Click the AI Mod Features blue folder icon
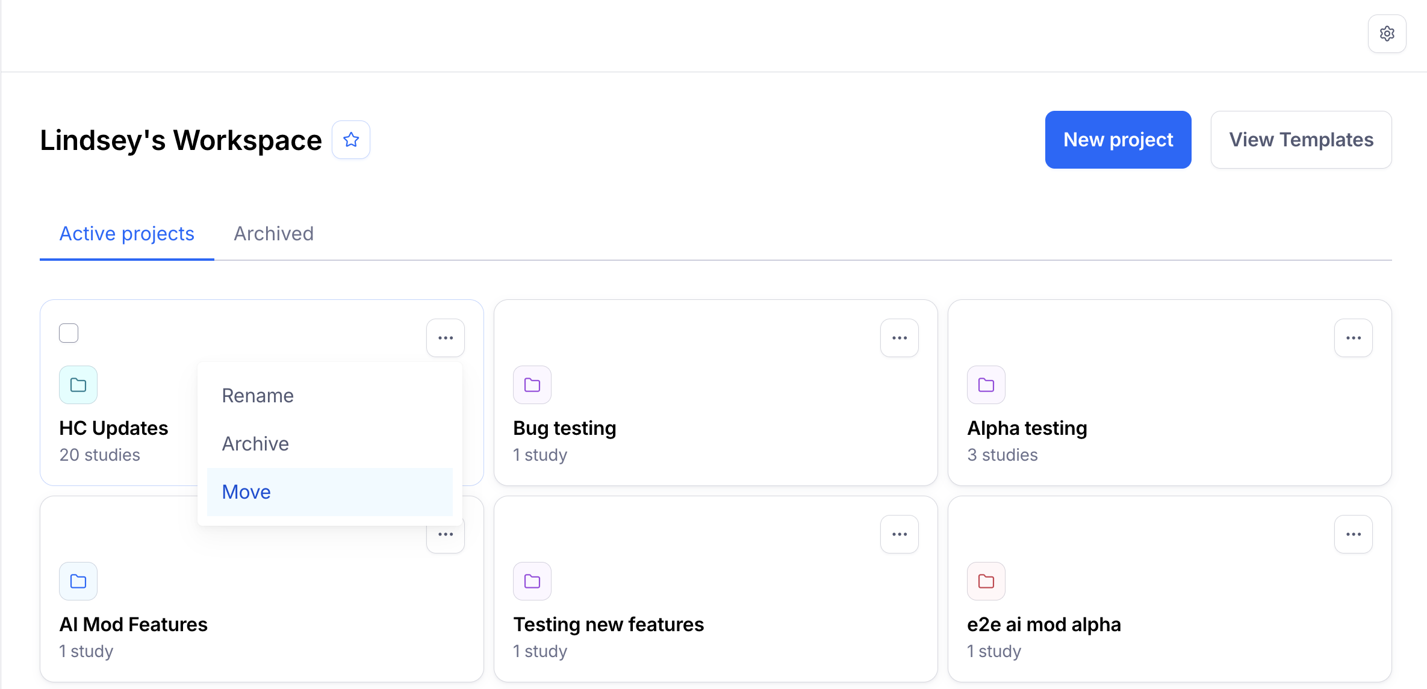 78,581
